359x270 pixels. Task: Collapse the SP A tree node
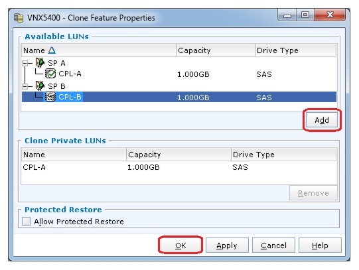pyautogui.click(x=25, y=63)
